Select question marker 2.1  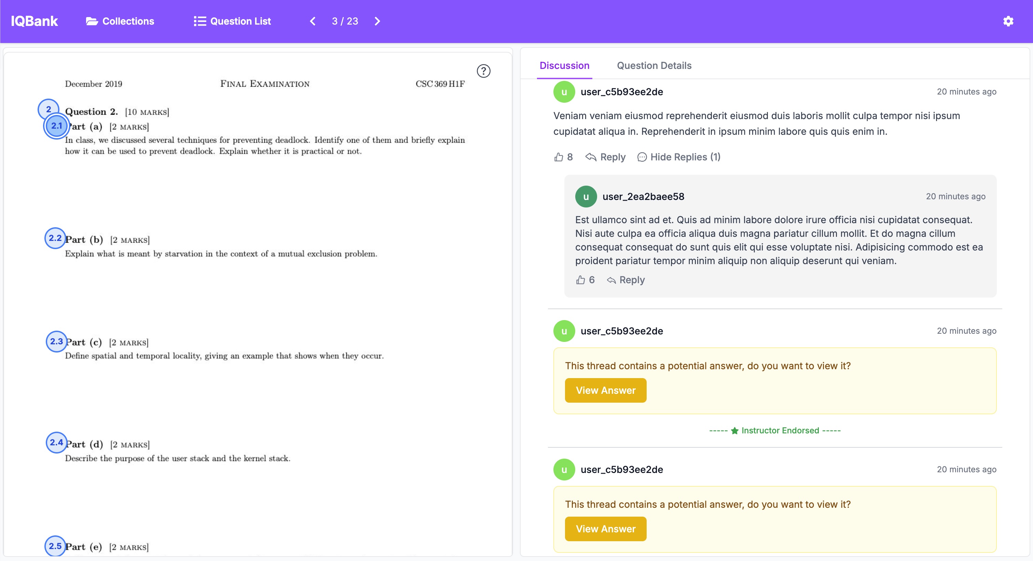click(x=57, y=126)
